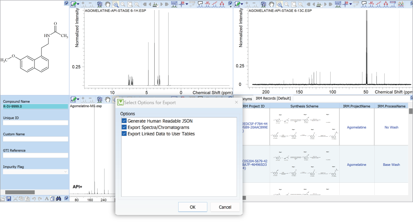Click the Unique ID input field

coord(35,123)
